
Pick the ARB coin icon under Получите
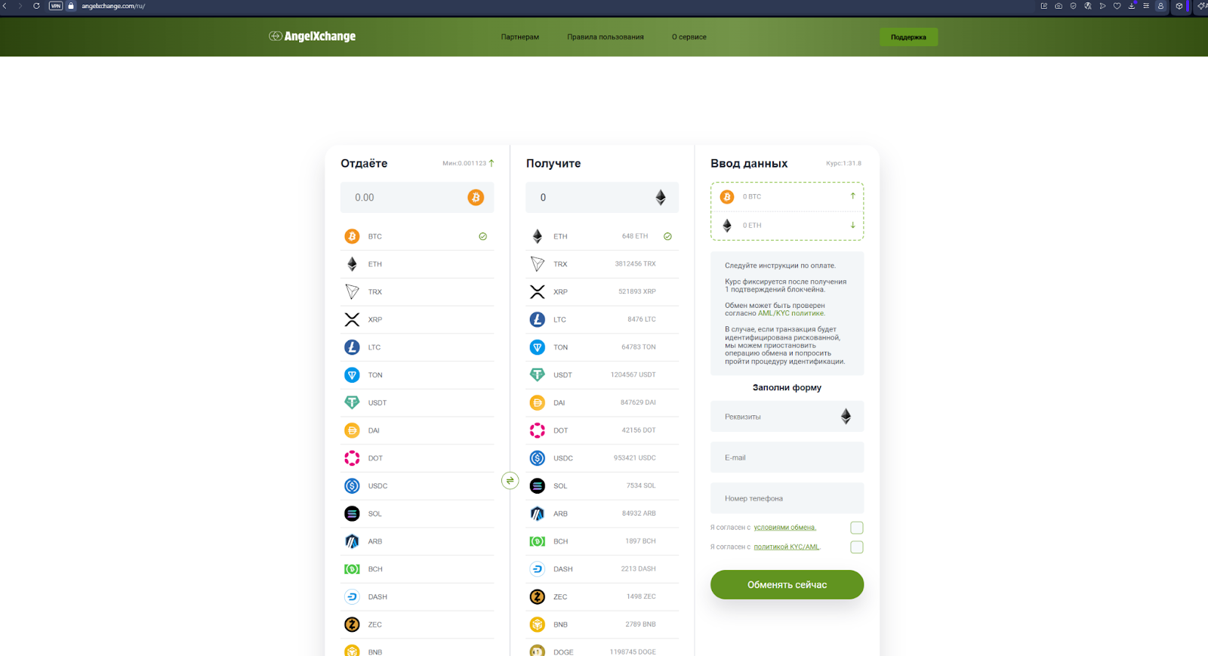538,513
